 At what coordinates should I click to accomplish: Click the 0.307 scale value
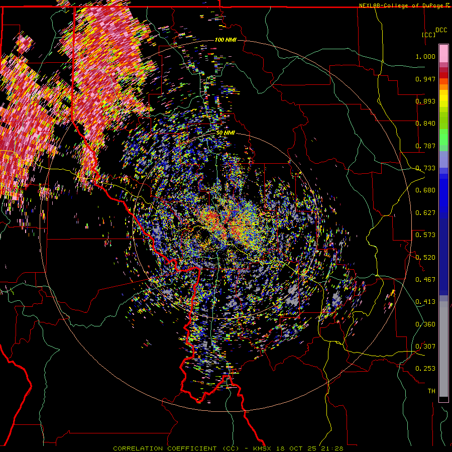[x=425, y=347]
